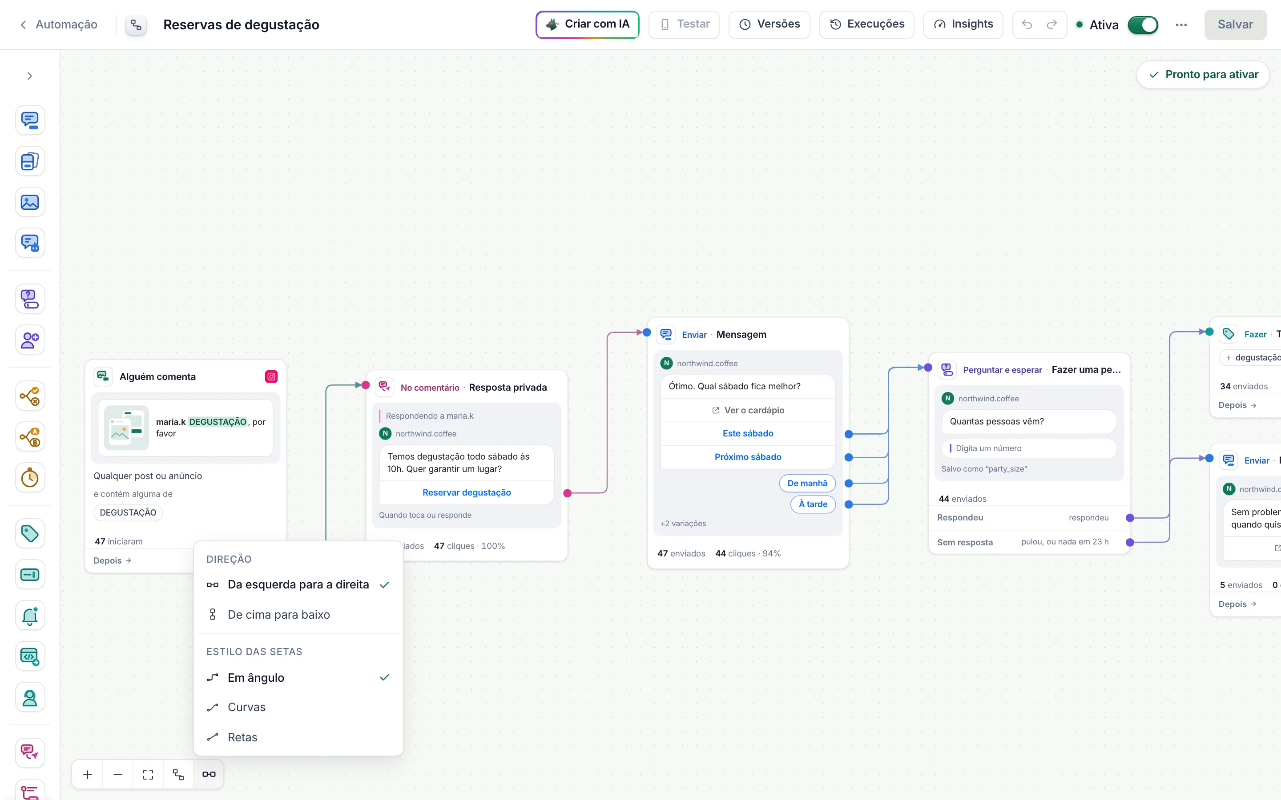This screenshot has width=1281, height=800.
Task: Click the ask question block icon in sidebar
Action: tap(30, 299)
